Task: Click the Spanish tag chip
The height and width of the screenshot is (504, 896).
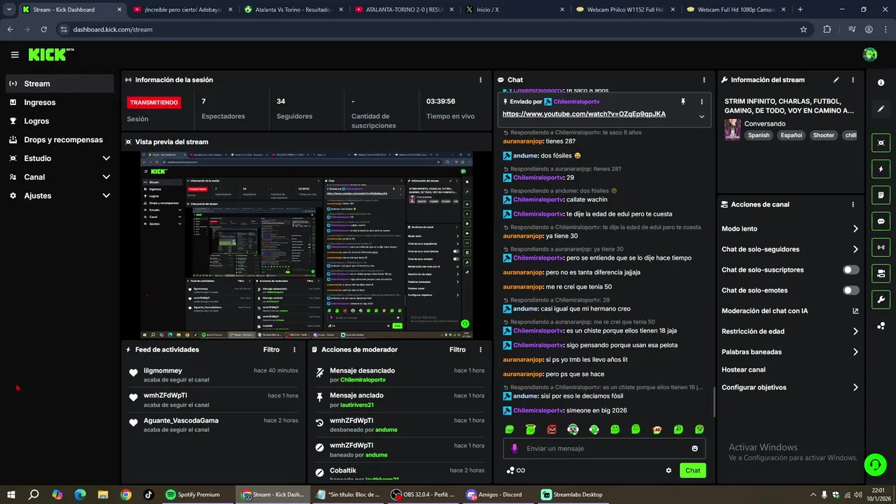Action: tap(758, 136)
